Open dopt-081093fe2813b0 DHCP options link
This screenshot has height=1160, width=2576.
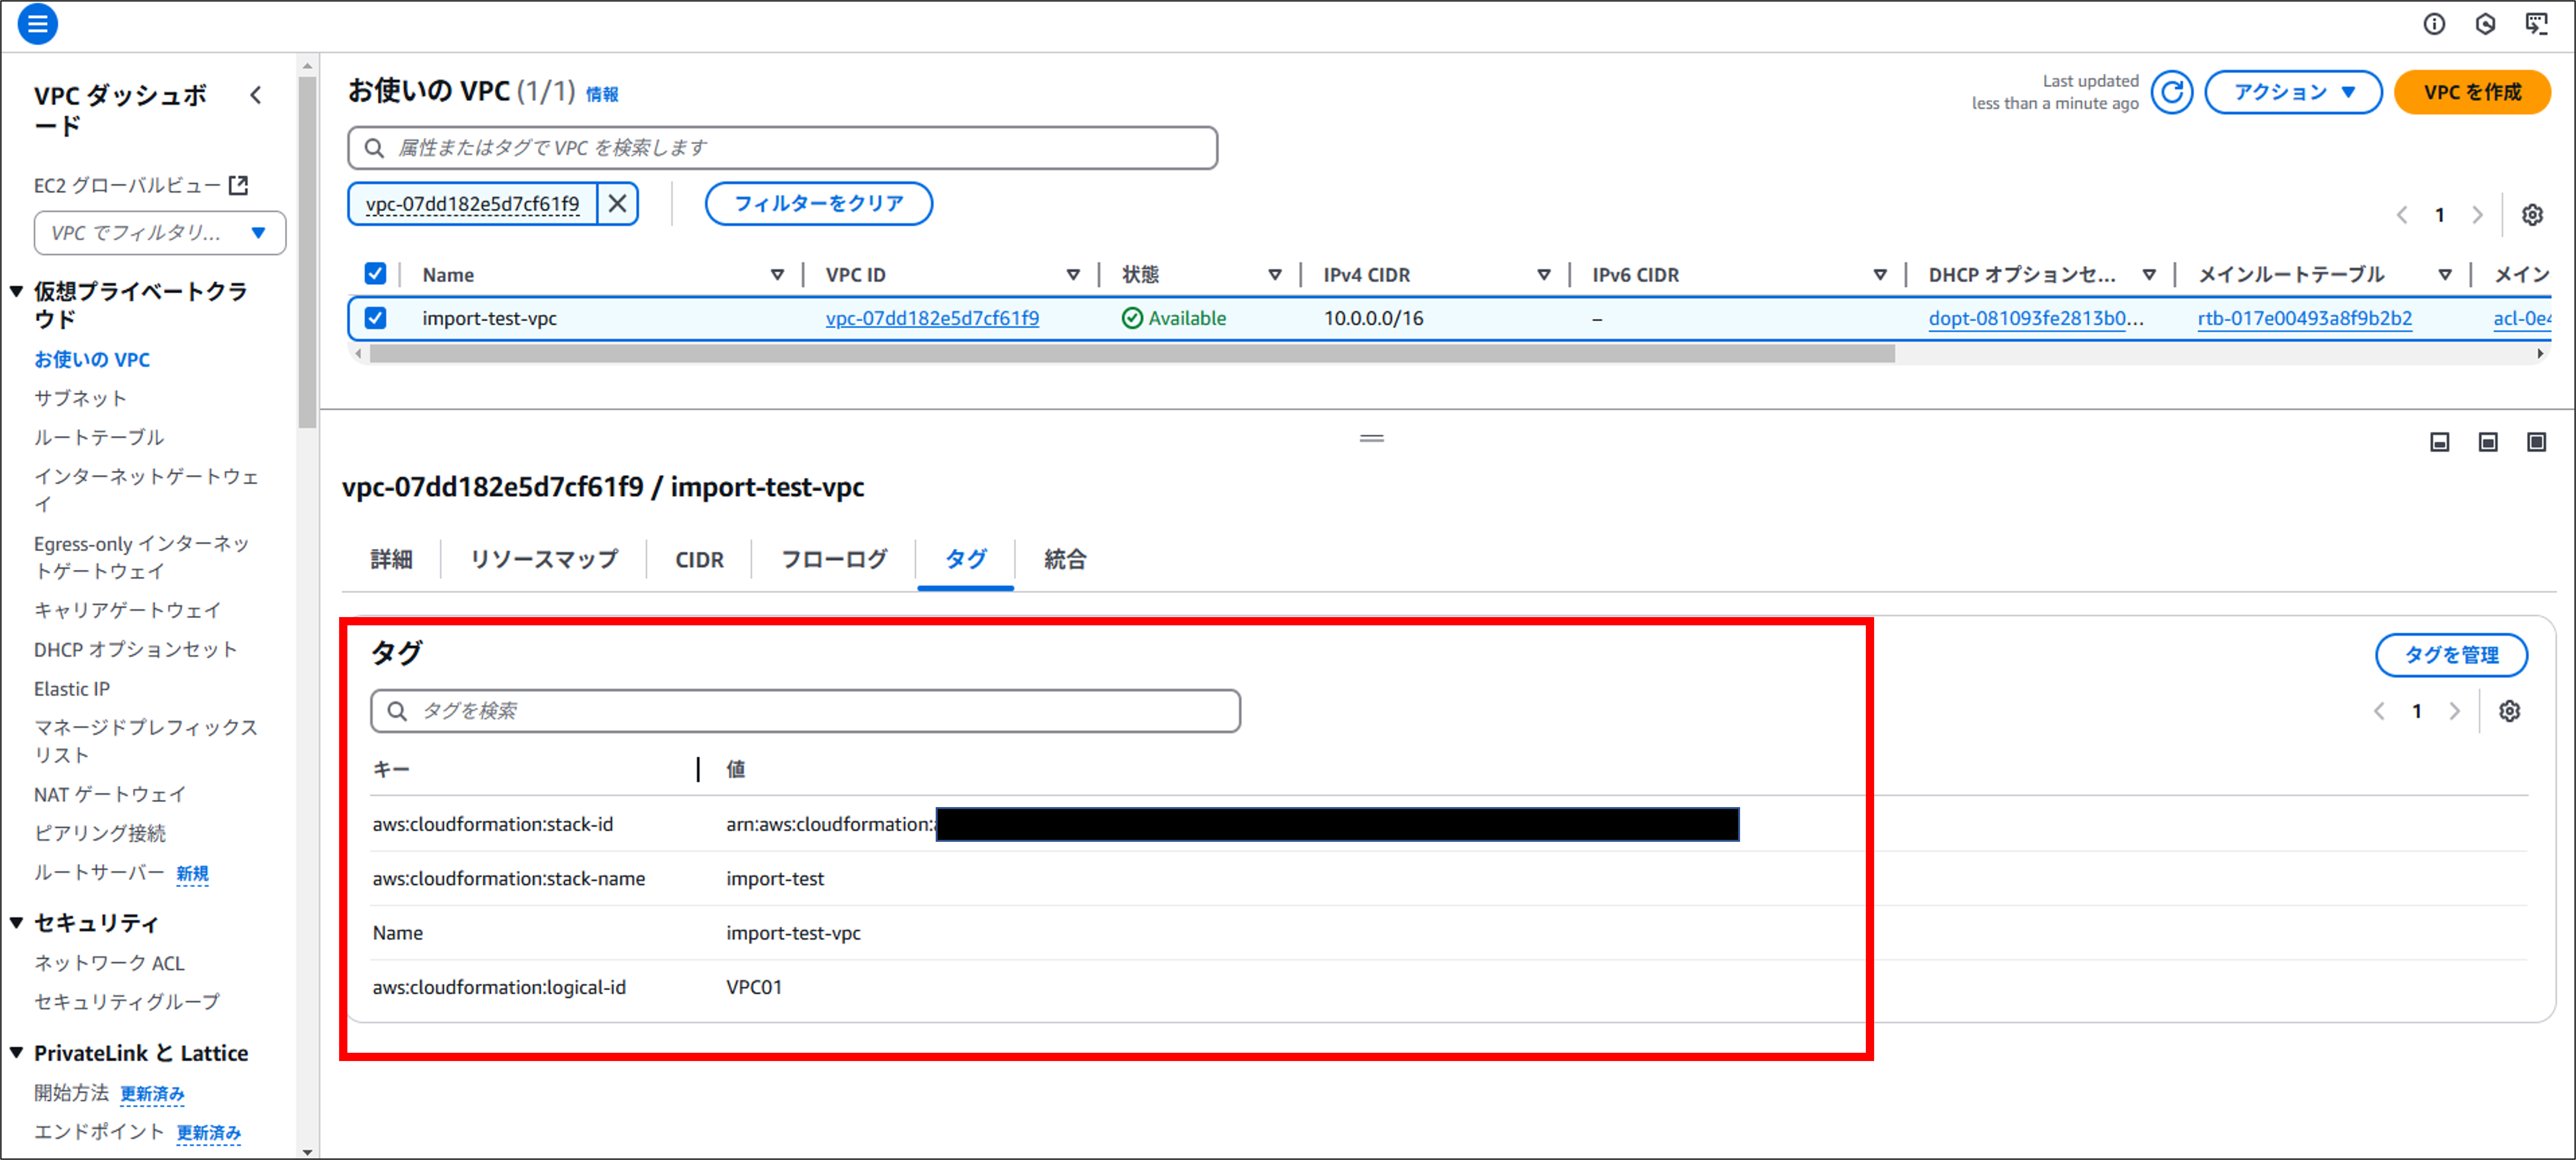tap(2036, 318)
